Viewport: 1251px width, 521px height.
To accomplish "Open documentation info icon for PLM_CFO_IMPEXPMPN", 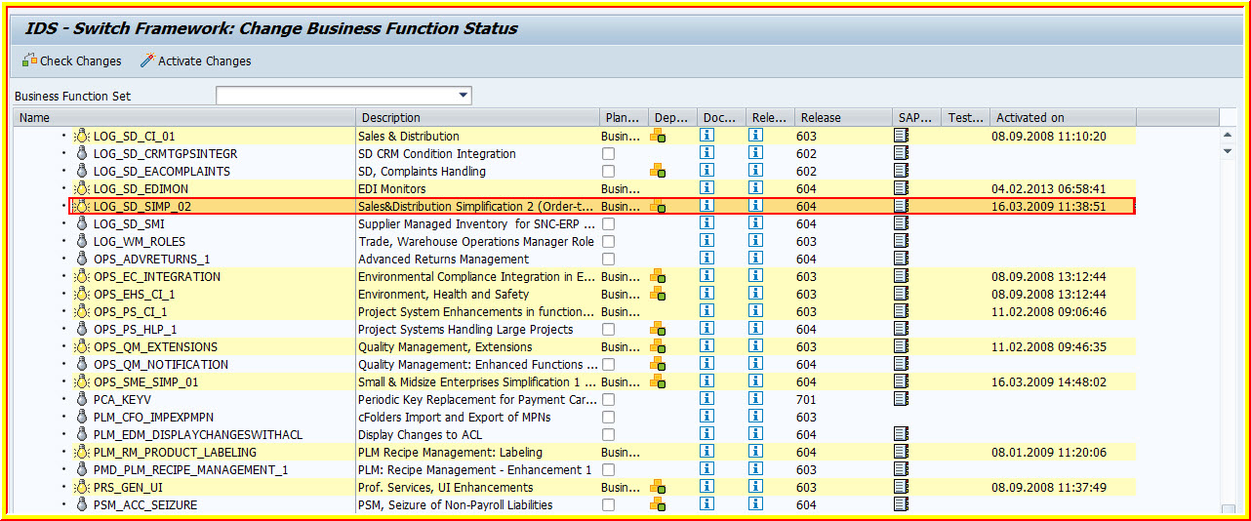I will [707, 418].
